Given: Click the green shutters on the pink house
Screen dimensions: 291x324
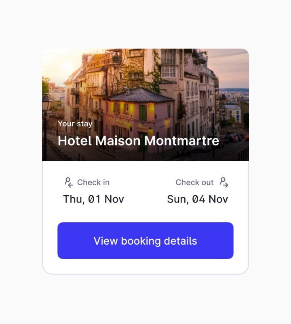Looking at the screenshot, I should click(x=143, y=113).
